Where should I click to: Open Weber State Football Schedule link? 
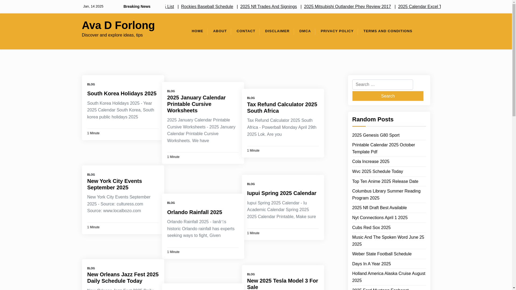[x=382, y=254]
